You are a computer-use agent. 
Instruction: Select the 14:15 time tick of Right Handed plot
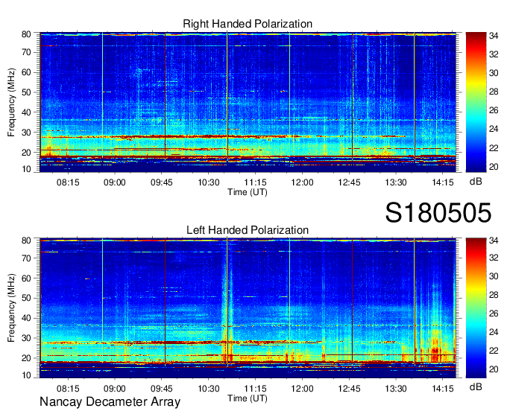coord(443,182)
